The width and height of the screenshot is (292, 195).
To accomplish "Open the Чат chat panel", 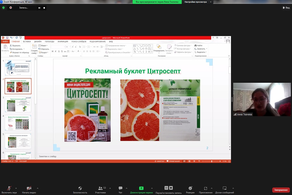I will click(x=120, y=188).
